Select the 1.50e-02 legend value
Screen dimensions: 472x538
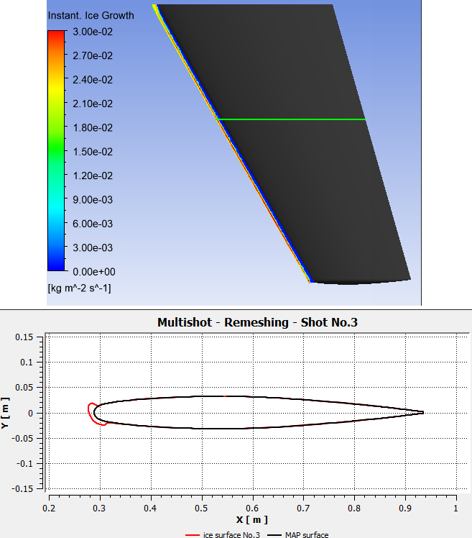click(x=93, y=152)
